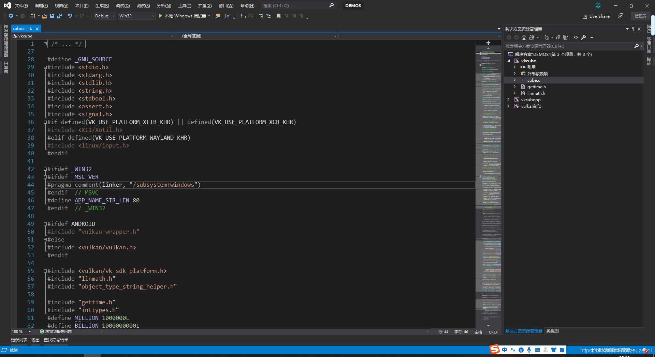Expand the cube.c tree node
Viewport: 655px width, 357px height.
[x=515, y=80]
